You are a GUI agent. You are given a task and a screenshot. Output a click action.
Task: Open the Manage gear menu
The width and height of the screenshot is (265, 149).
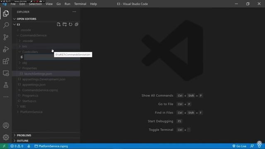(6, 137)
